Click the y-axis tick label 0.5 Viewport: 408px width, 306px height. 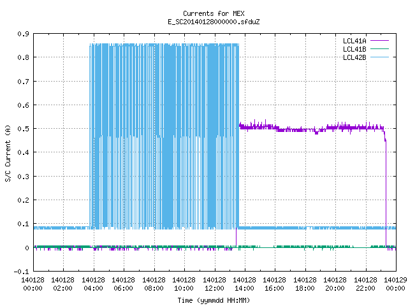click(x=23, y=129)
